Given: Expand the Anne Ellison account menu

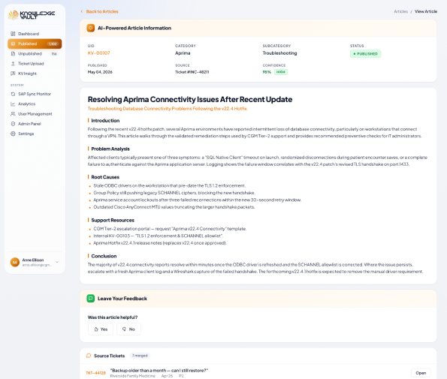Looking at the screenshot, I should coord(57,262).
